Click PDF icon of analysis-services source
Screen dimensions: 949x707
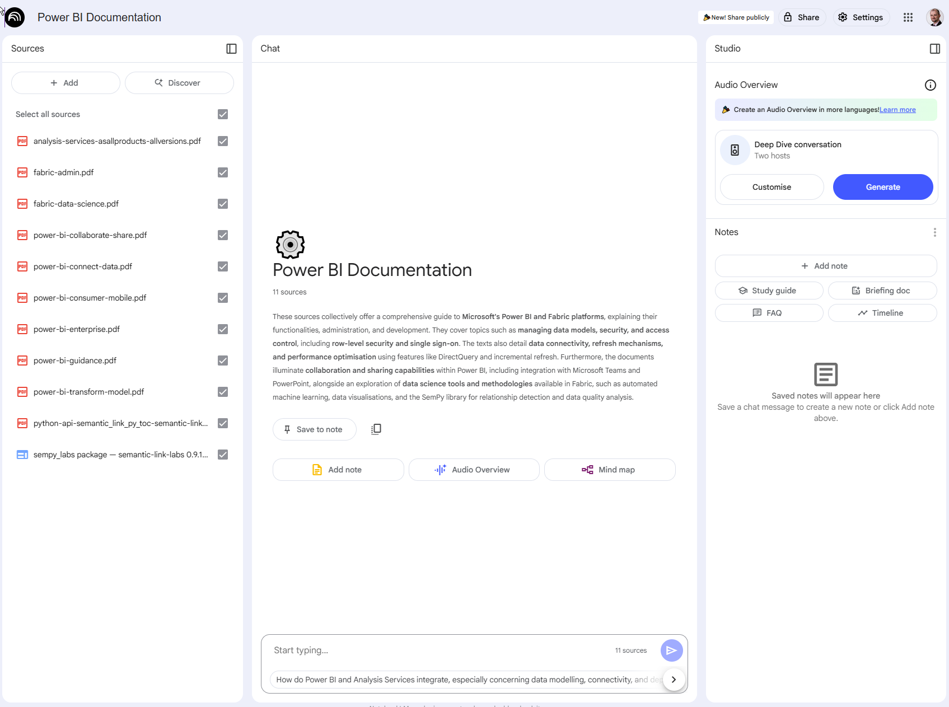pos(22,141)
